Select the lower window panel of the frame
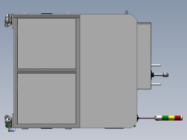This screenshot has height=140, width=187. click(x=47, y=99)
